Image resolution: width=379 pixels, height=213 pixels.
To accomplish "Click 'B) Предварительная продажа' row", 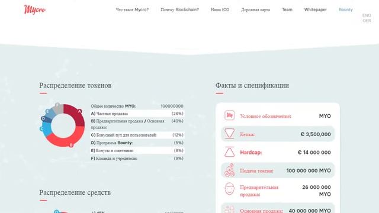I will click(x=137, y=124).
